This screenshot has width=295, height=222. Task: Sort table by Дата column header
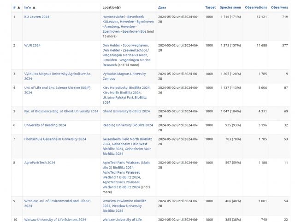[x=162, y=8]
